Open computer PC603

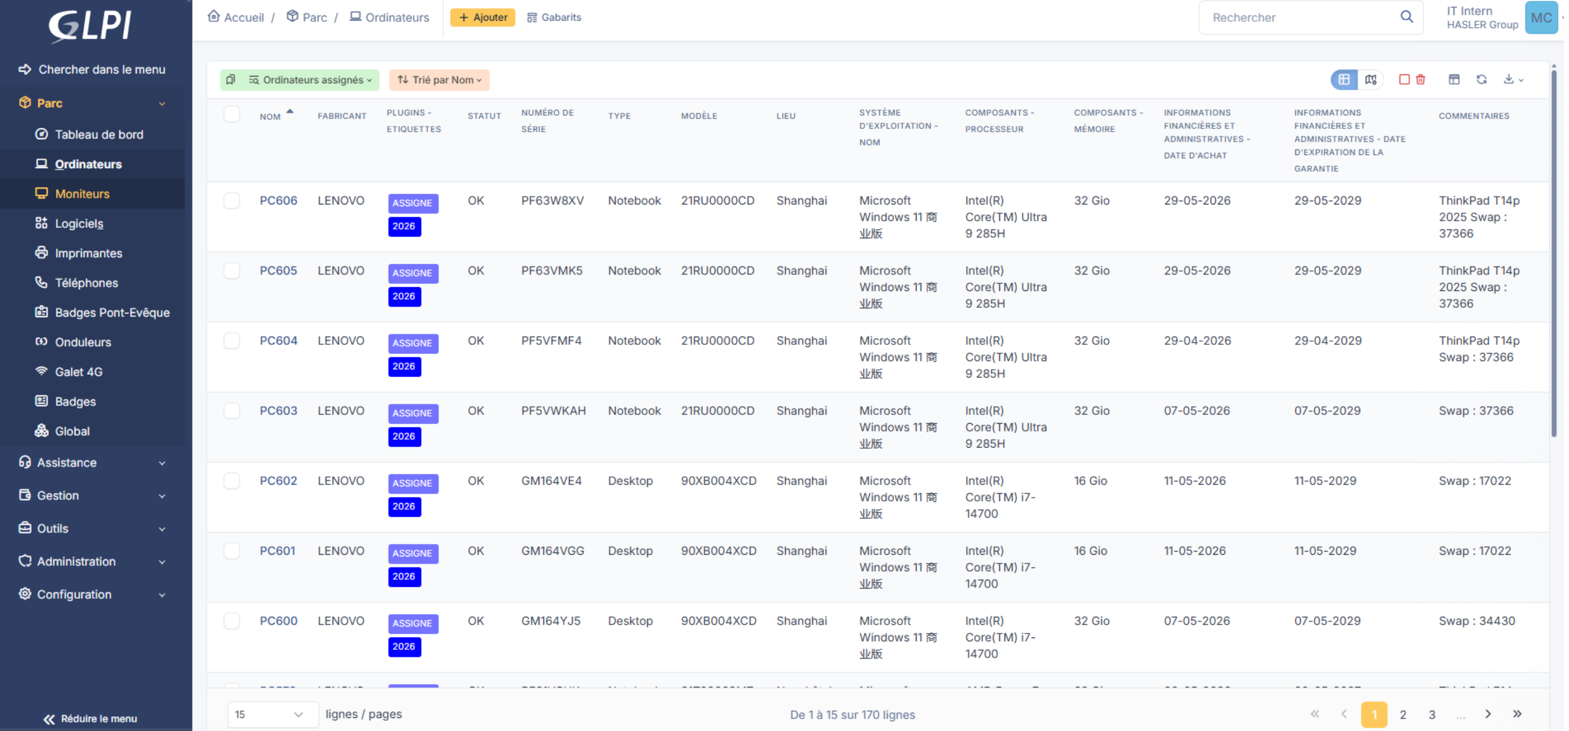279,411
